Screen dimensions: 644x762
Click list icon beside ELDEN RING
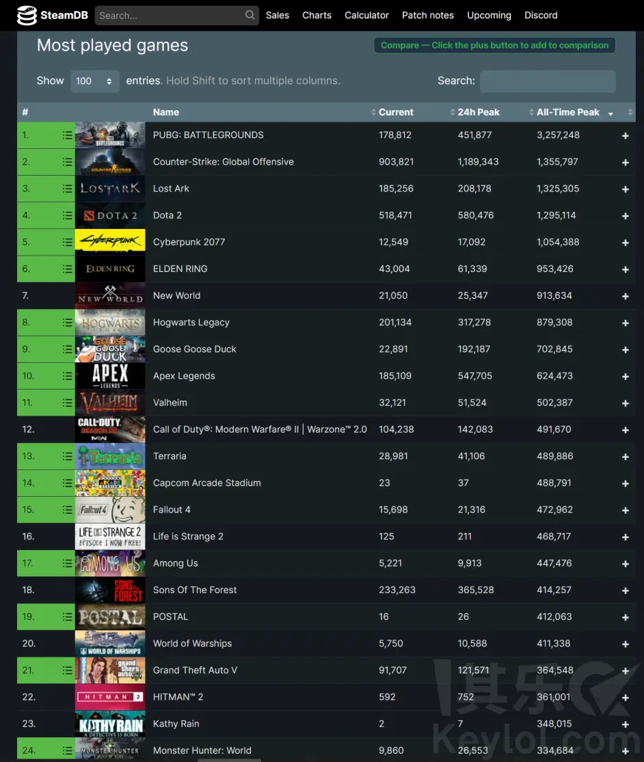(x=68, y=269)
